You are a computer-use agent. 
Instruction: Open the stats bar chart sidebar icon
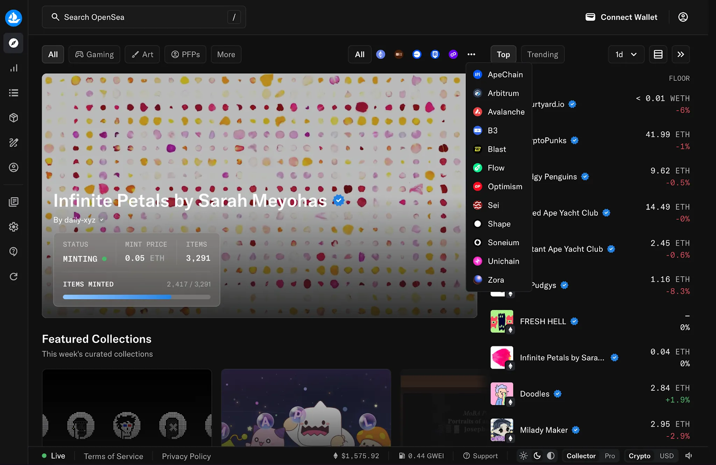[14, 68]
